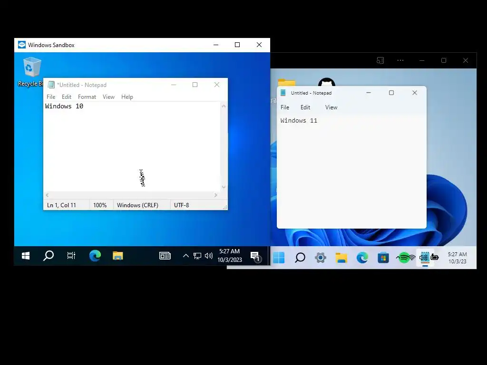Open View menu in Windows 10 Notepad

109,97
